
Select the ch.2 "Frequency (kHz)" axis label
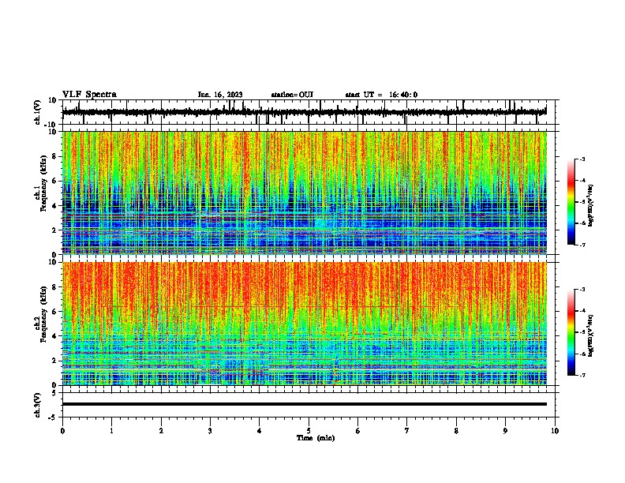click(43, 314)
